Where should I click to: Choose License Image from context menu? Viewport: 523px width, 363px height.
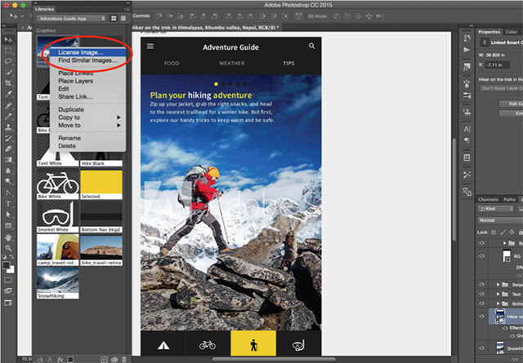point(87,52)
